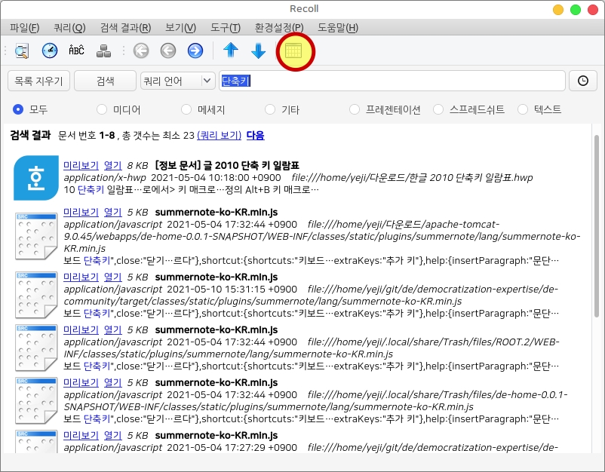605x472 pixels.
Task: Sort results by date ascending (up arrow)
Action: [231, 51]
